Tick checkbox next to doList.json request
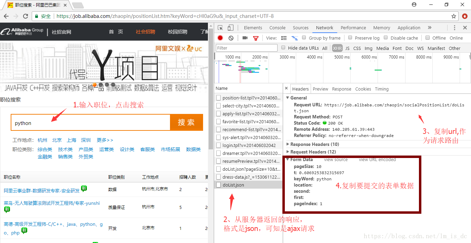Viewport: 471px width, 243px height. 218,185
